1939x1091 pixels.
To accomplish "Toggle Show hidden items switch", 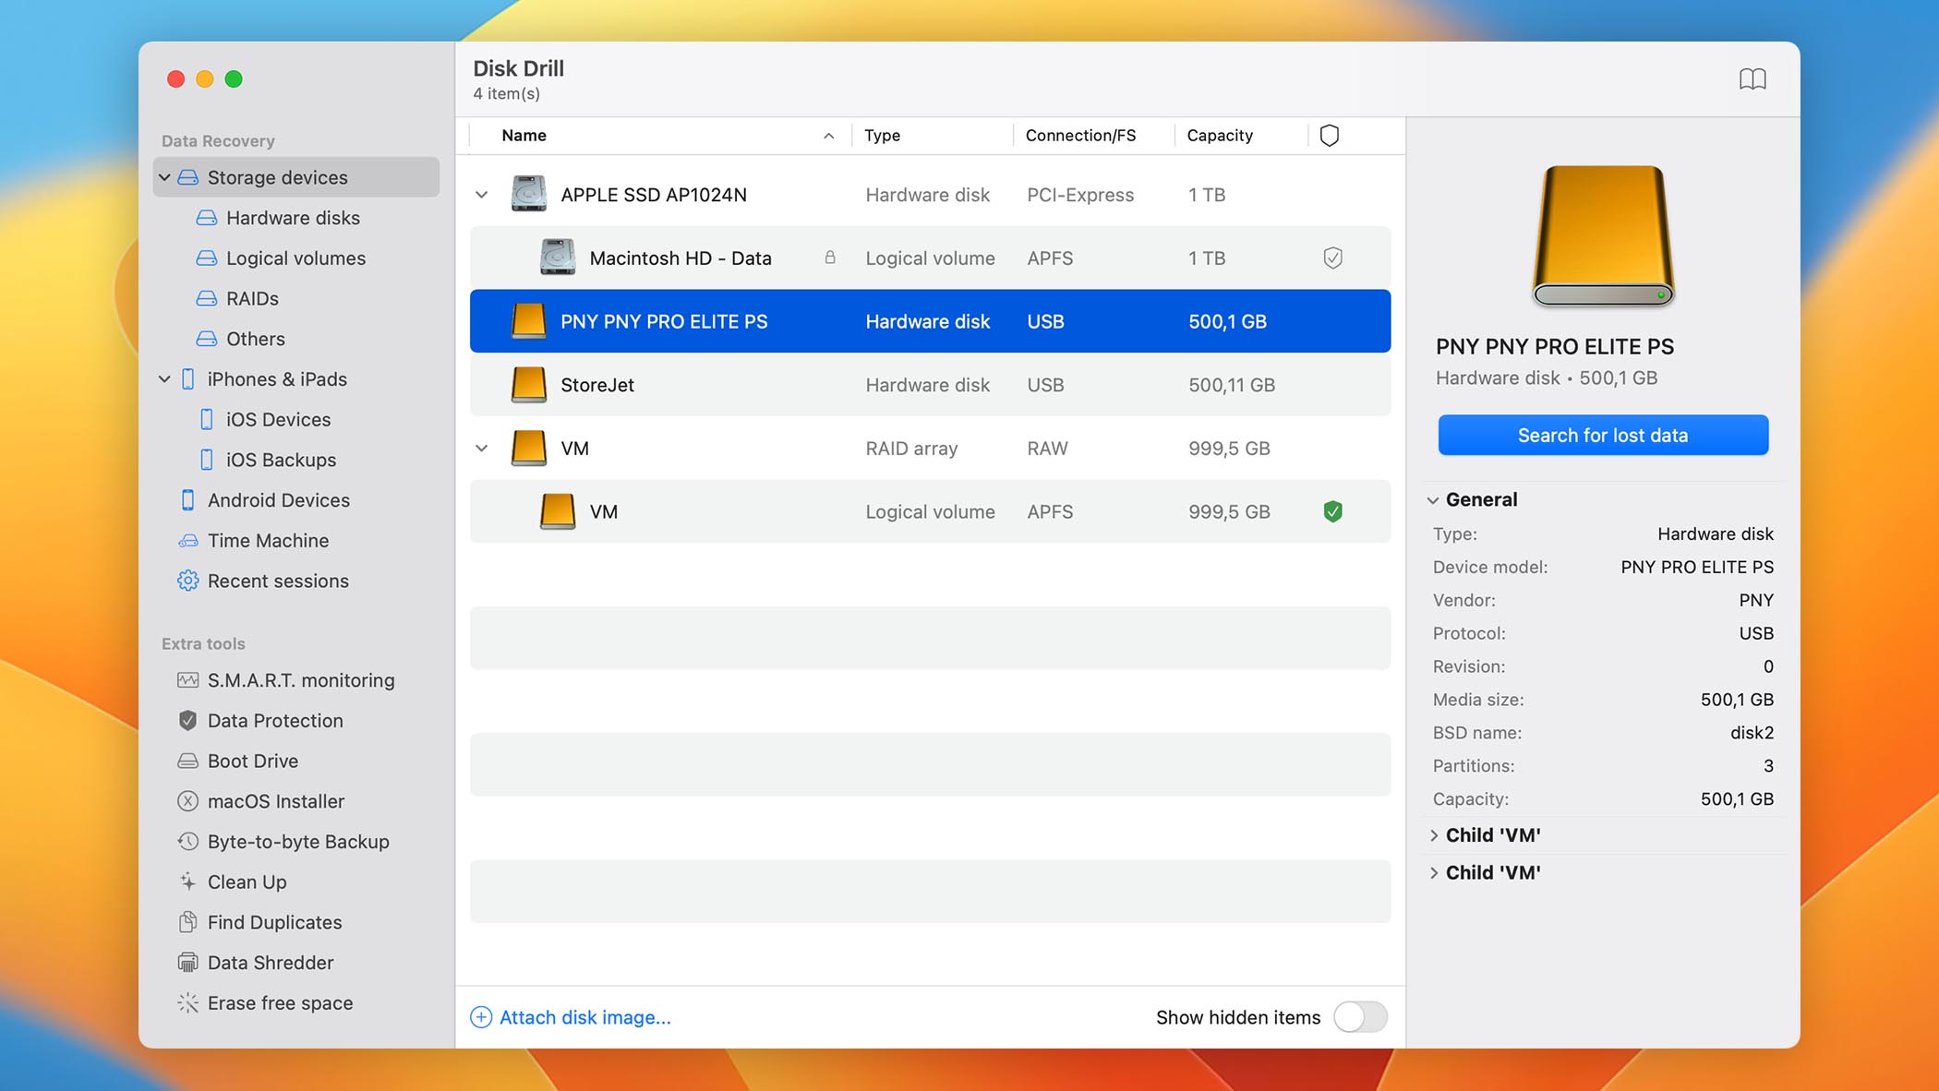I will tap(1360, 1017).
